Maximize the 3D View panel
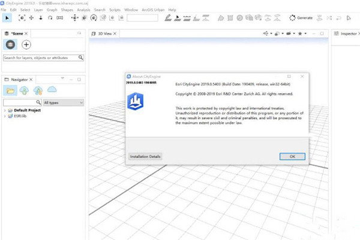The height and width of the screenshot is (240, 360). coord(322,34)
